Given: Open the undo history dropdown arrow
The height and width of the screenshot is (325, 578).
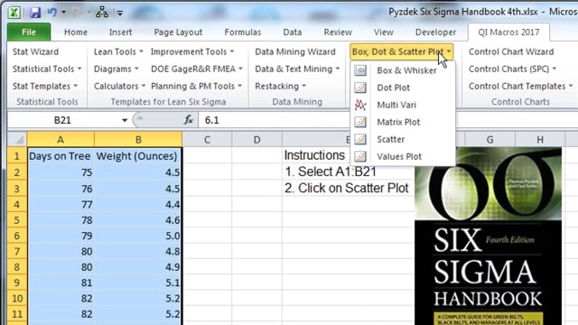Looking at the screenshot, I should (x=63, y=13).
